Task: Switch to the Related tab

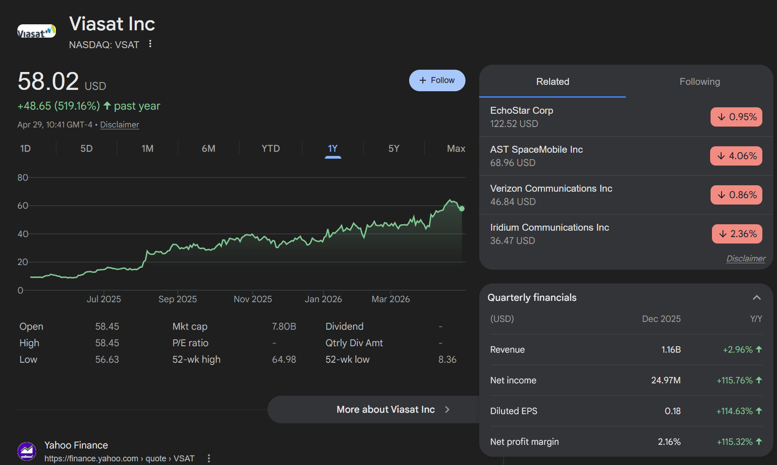Action: coord(553,82)
